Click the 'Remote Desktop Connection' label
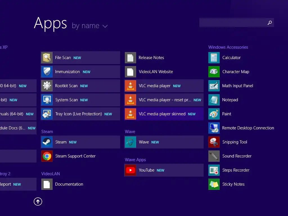 248,128
